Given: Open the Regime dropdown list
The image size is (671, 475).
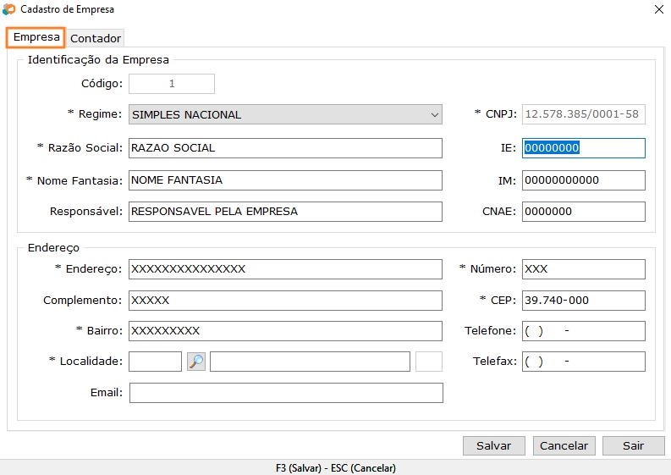Looking at the screenshot, I should [434, 114].
